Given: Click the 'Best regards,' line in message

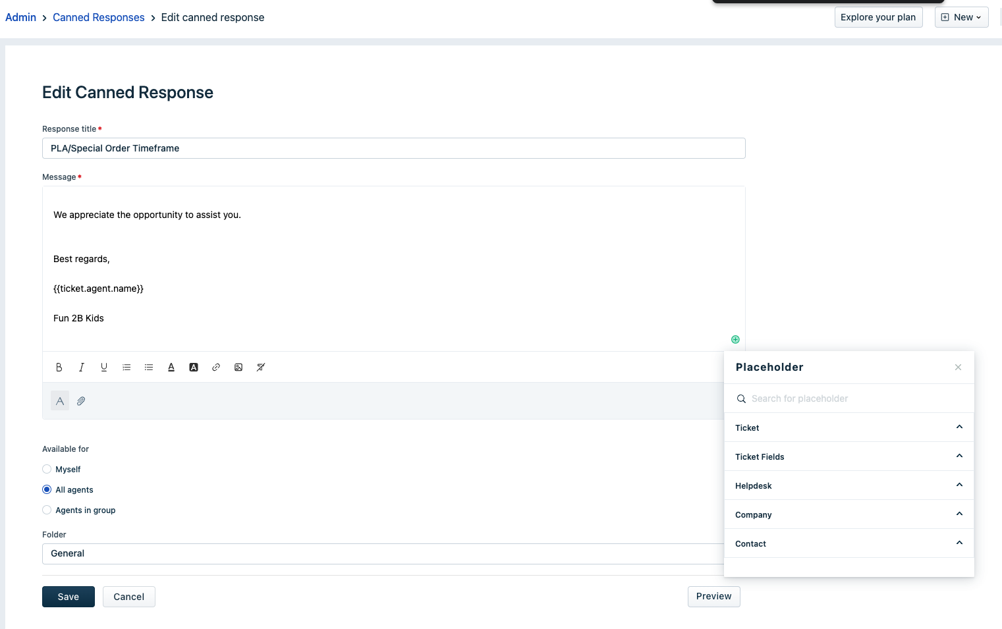Looking at the screenshot, I should tap(82, 259).
